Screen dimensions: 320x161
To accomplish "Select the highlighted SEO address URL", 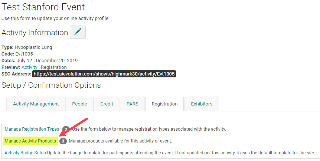I will (104, 74).
